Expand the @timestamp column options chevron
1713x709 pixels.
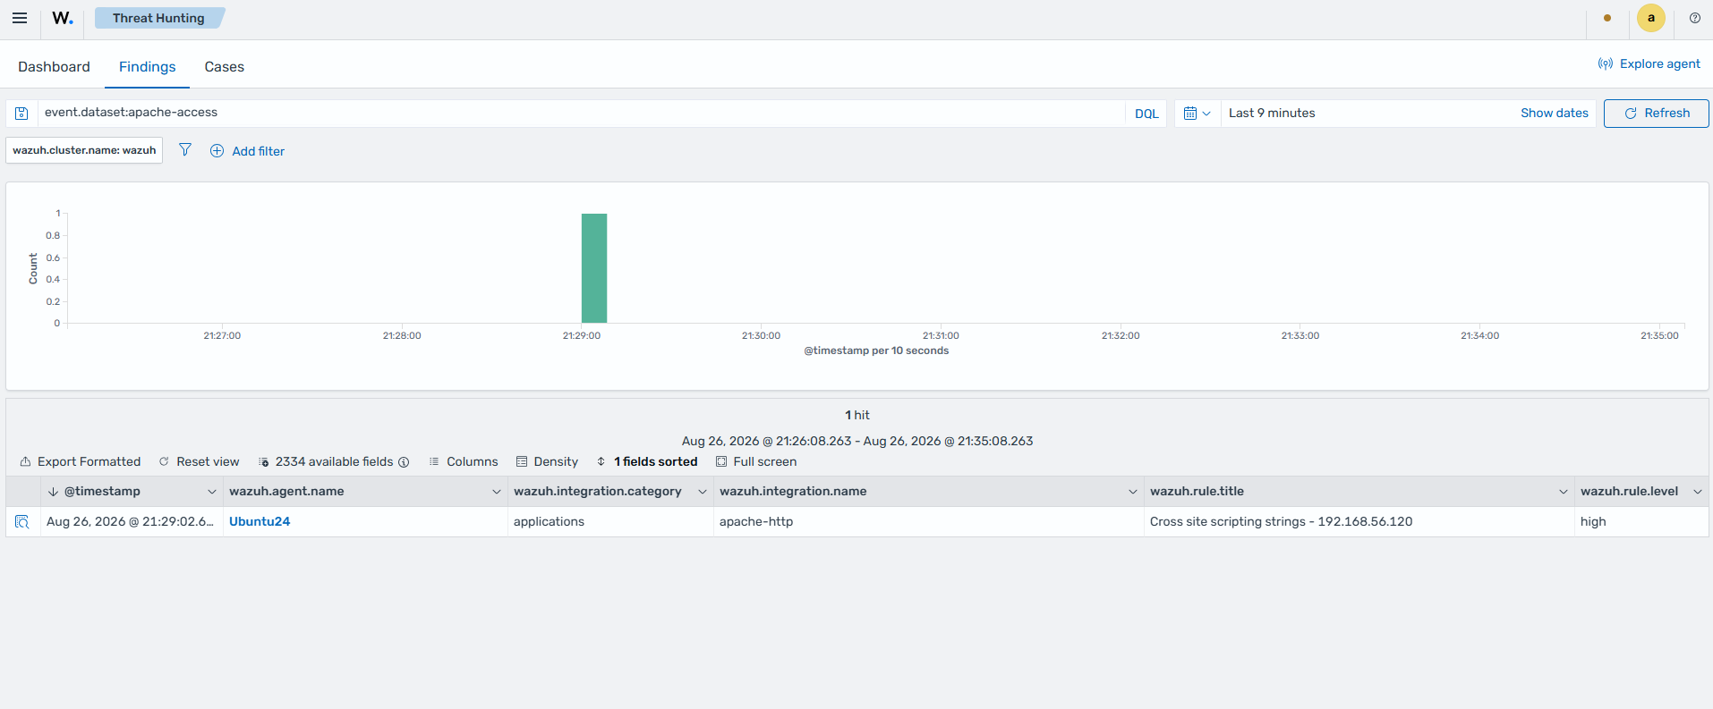pyautogui.click(x=212, y=492)
